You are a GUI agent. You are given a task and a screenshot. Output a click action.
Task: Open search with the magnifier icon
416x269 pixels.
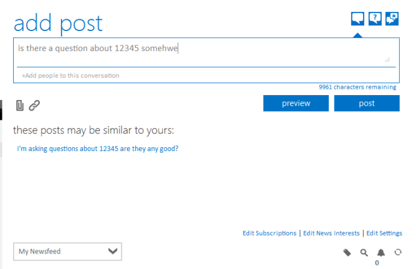coord(364,252)
